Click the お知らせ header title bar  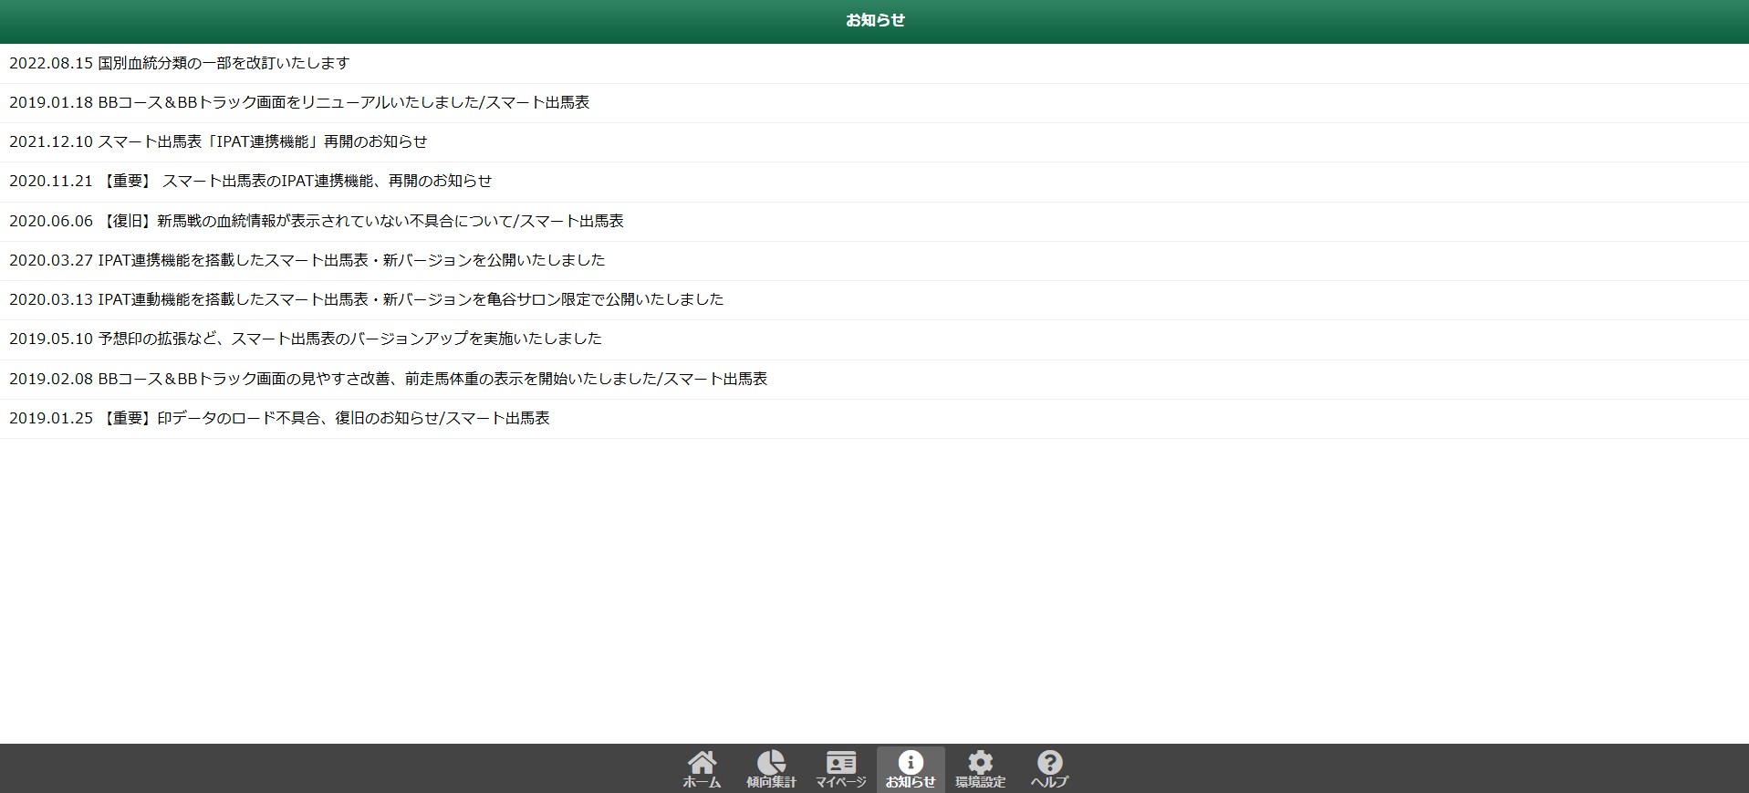pyautogui.click(x=874, y=20)
